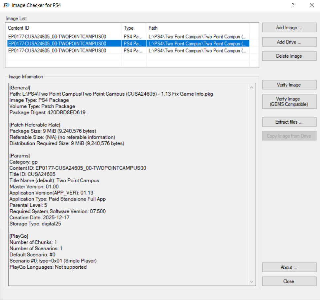
Task: Close the window using the title bar X
Action: 312,5
